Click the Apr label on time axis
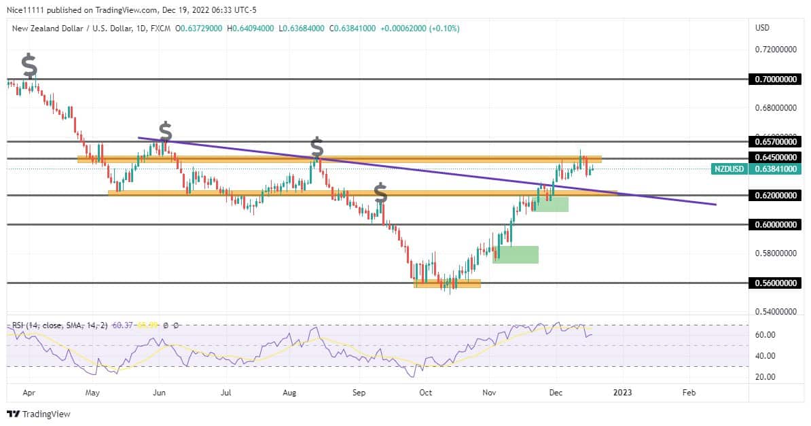 (x=29, y=393)
